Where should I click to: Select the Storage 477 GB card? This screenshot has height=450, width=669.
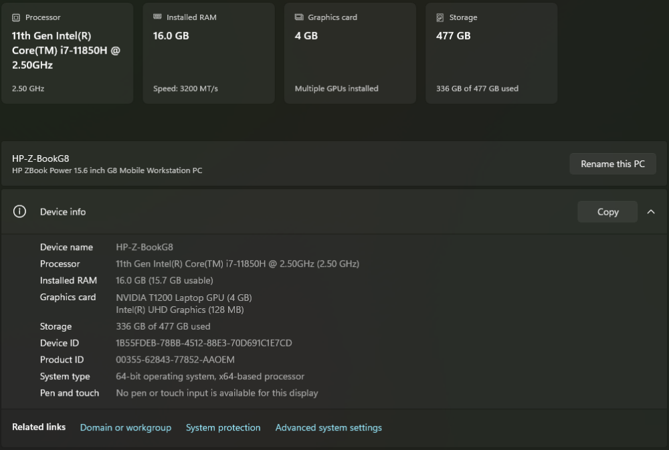click(x=492, y=53)
